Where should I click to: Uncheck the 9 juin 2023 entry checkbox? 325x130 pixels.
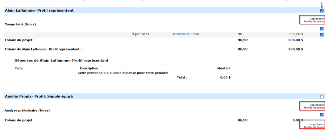pyautogui.click(x=322, y=35)
